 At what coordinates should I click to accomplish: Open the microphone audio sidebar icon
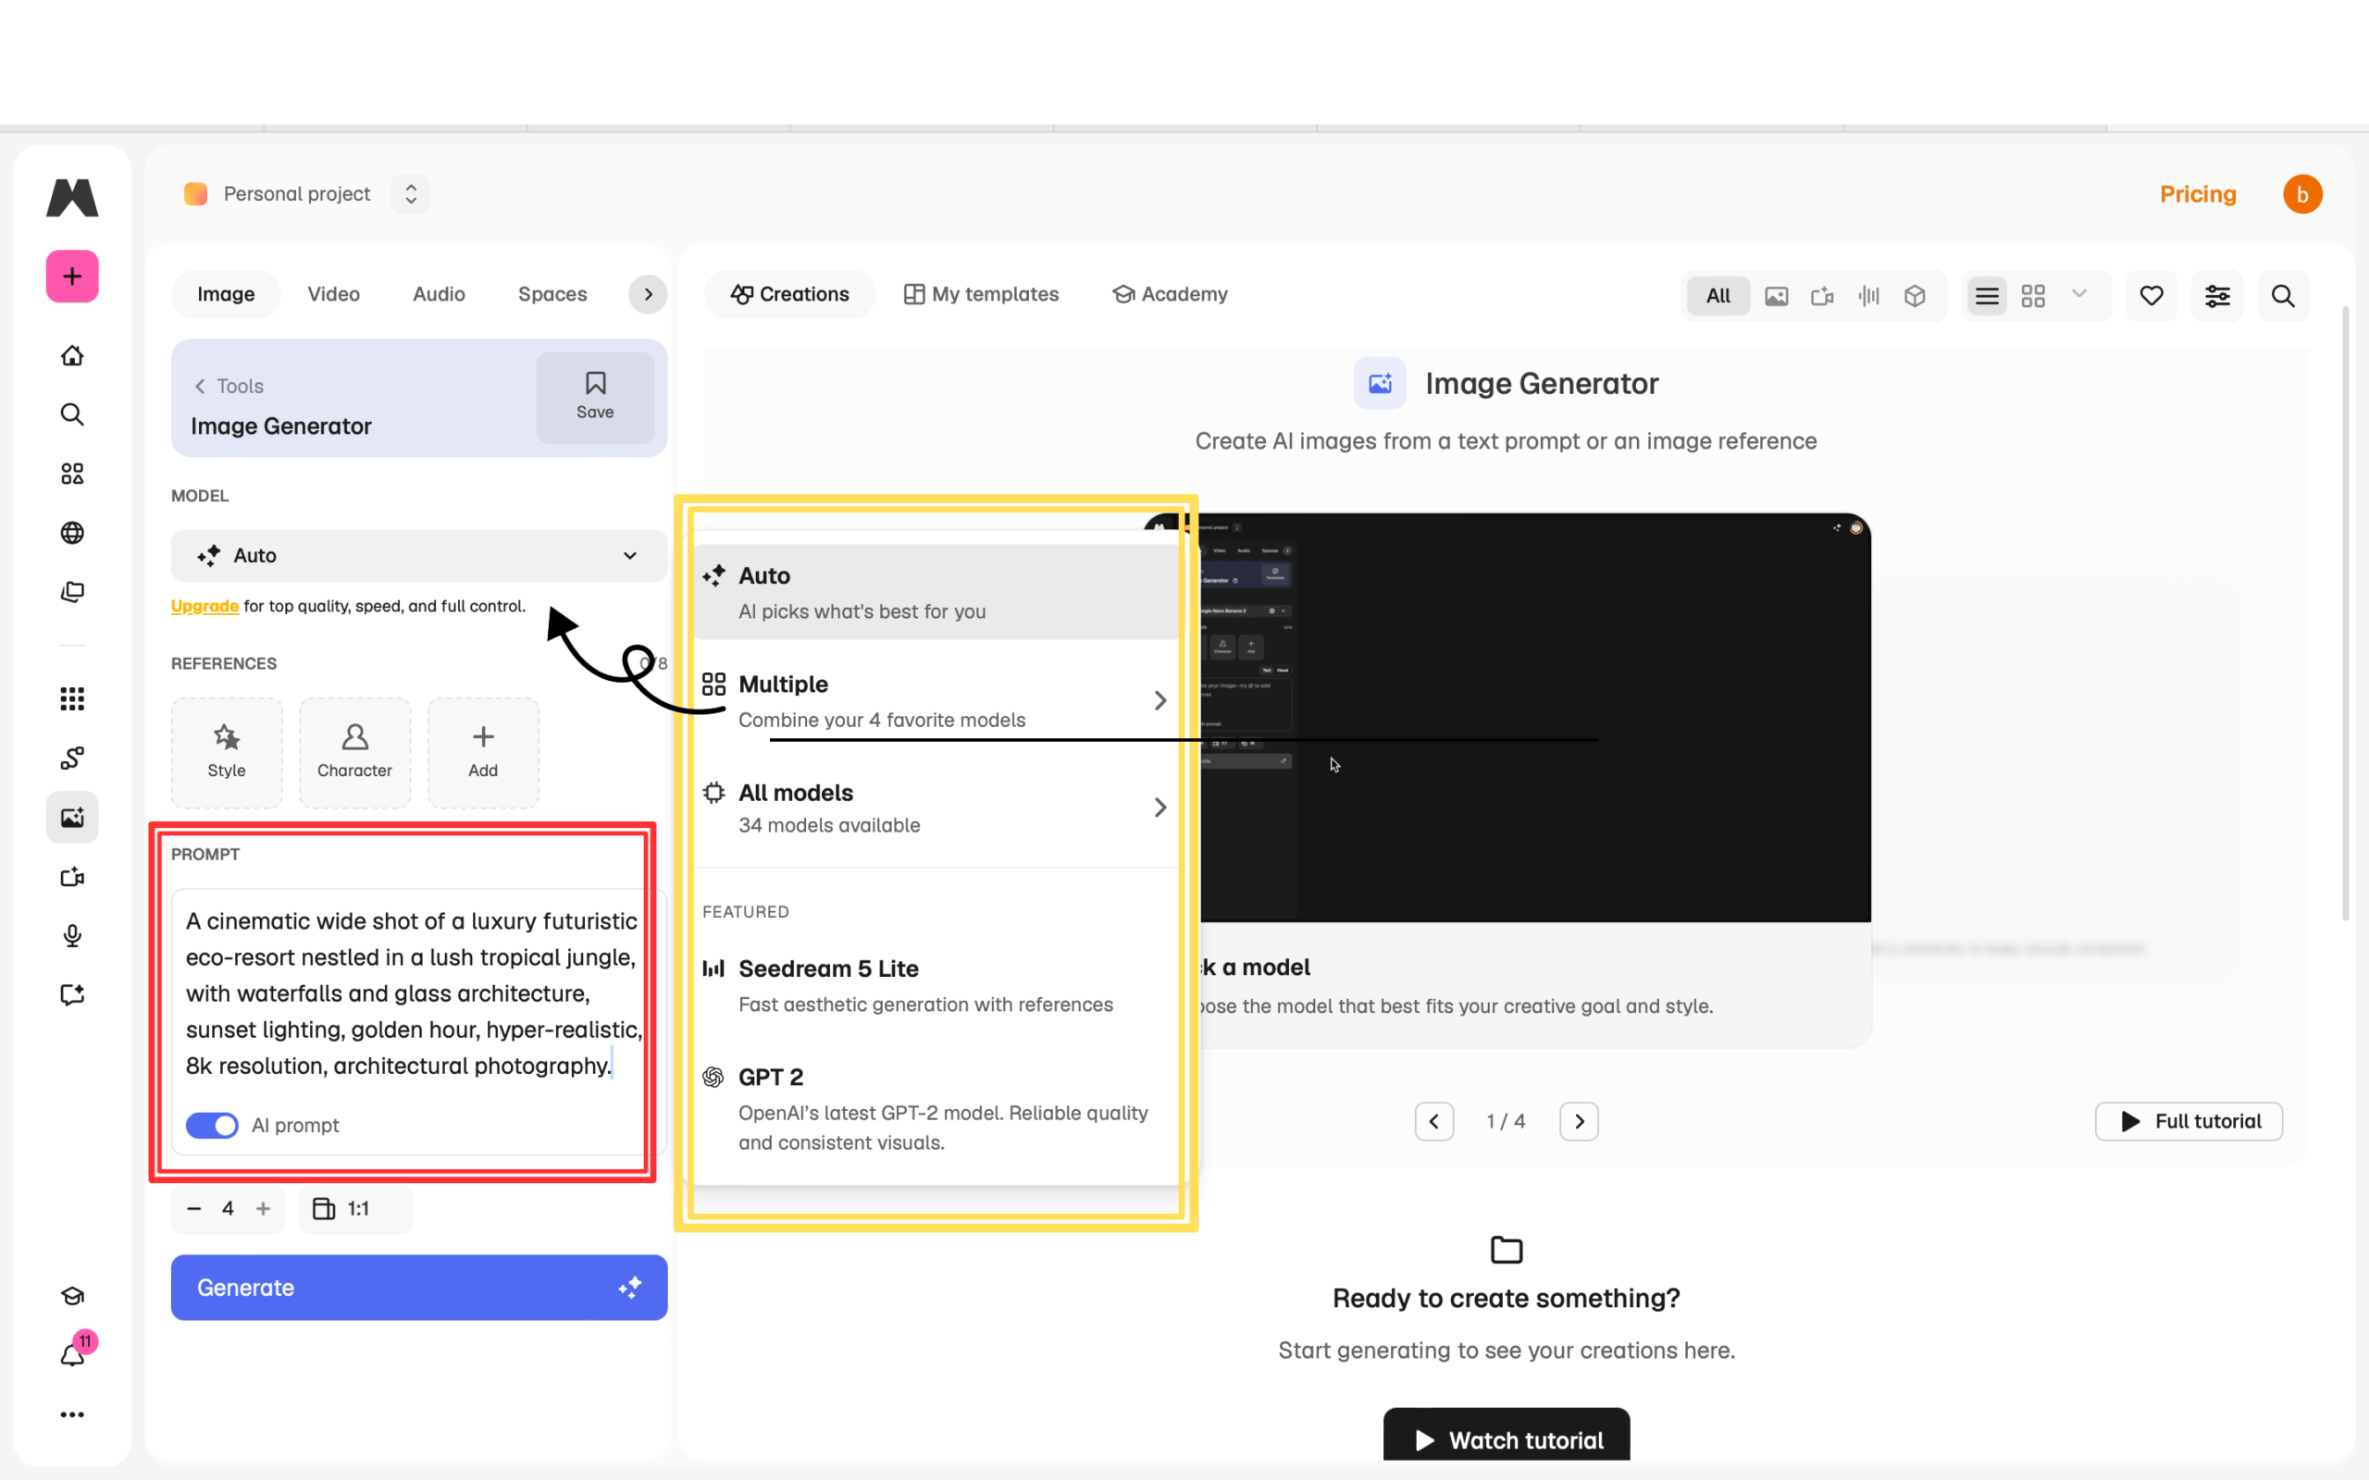pos(72,936)
